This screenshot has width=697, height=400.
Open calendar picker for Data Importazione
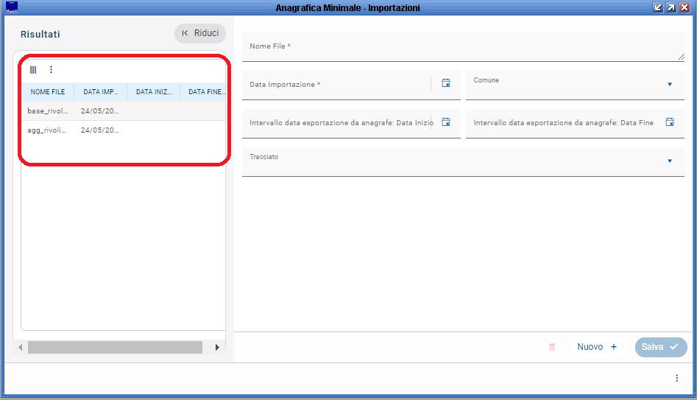coord(446,83)
